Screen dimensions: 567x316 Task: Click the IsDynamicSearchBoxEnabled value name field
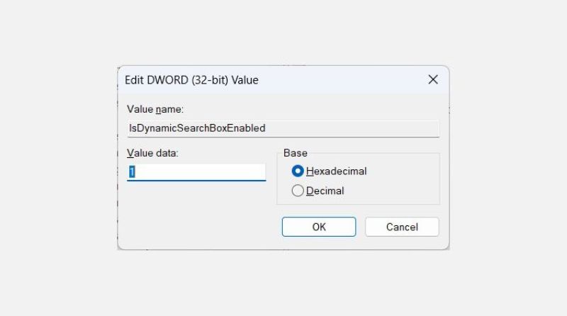[282, 128]
